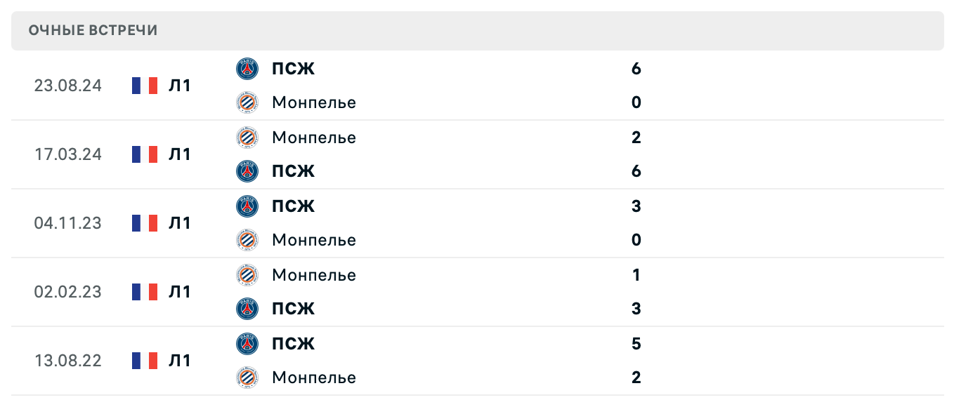Click ПСЖ's score of 5 in the 13.08.22 match
Screen dimensions: 954x407
point(636,344)
